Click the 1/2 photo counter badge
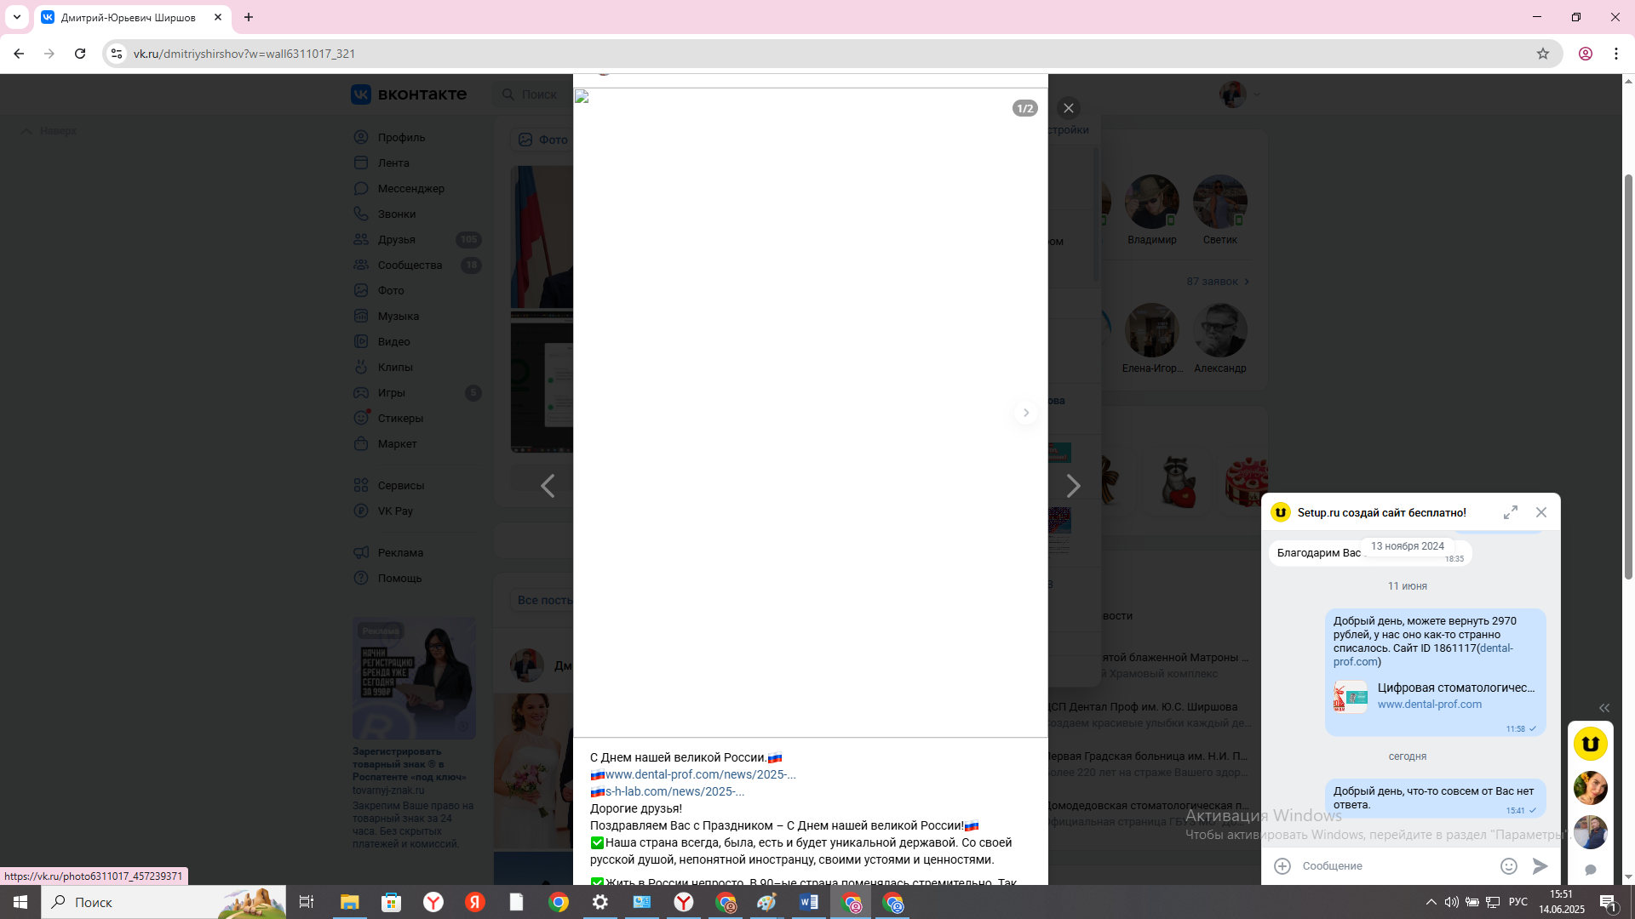 (x=1025, y=108)
